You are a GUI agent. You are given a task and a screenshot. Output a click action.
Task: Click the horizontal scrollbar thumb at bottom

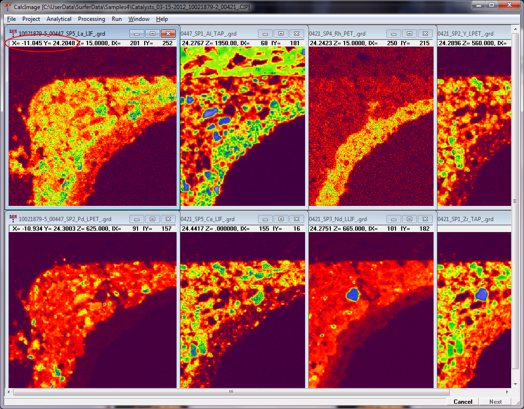(231, 392)
